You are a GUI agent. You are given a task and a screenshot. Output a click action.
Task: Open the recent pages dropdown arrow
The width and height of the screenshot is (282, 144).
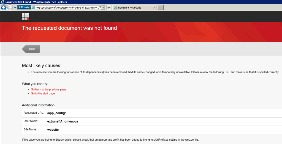15,7
